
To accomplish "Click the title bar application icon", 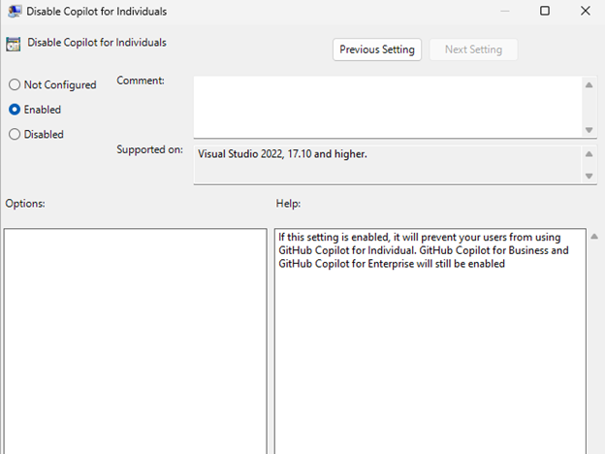I will (x=15, y=12).
